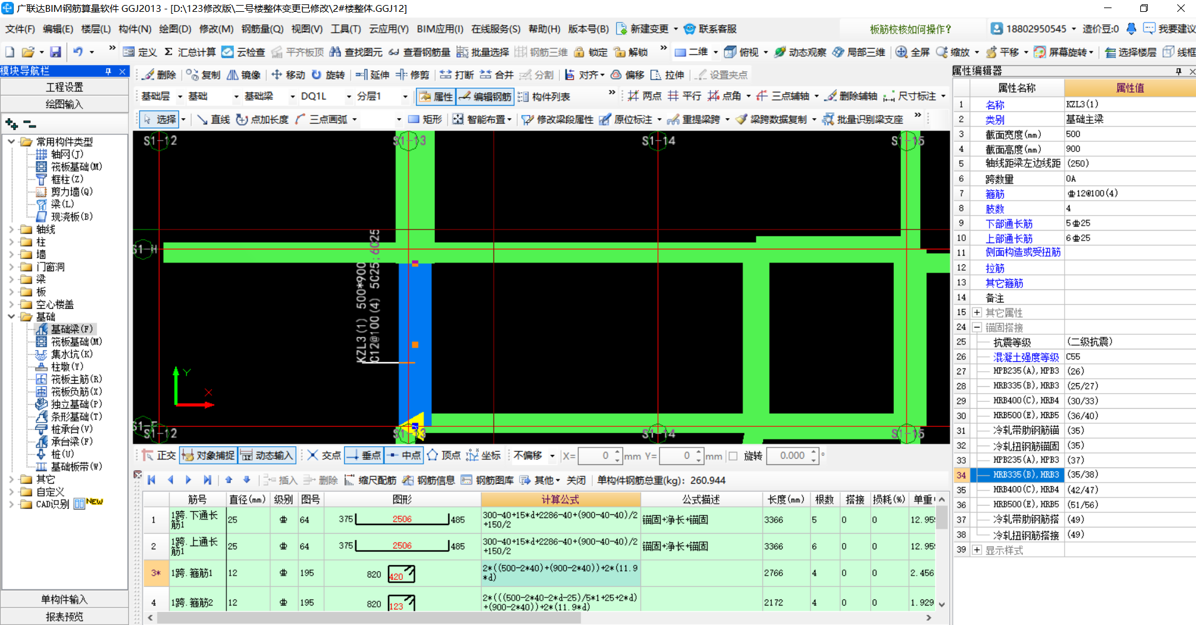Click the 单构件输入 button

coord(64,599)
